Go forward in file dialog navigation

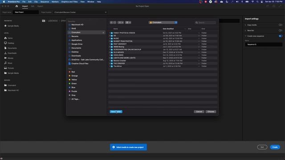click(115, 23)
